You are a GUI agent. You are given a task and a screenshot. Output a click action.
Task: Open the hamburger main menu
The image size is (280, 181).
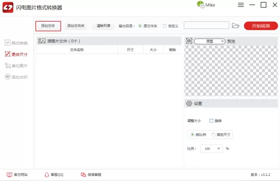pyautogui.click(x=241, y=5)
